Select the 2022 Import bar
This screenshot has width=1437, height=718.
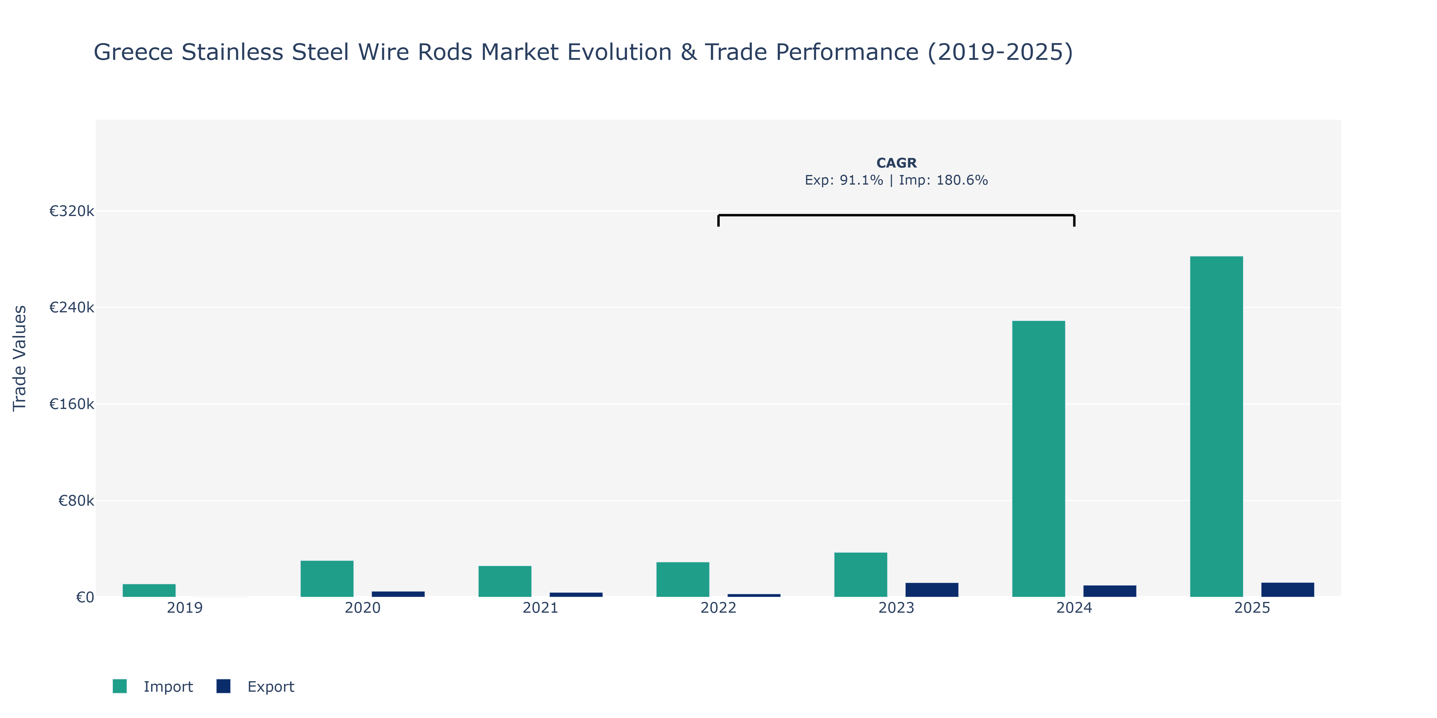[682, 580]
